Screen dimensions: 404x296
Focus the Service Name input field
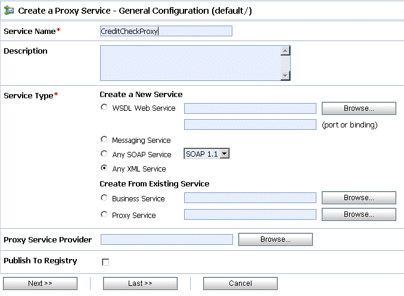tap(166, 31)
